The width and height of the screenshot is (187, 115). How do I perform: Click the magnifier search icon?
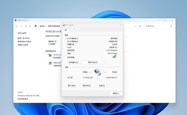pyautogui.click(x=171, y=26)
